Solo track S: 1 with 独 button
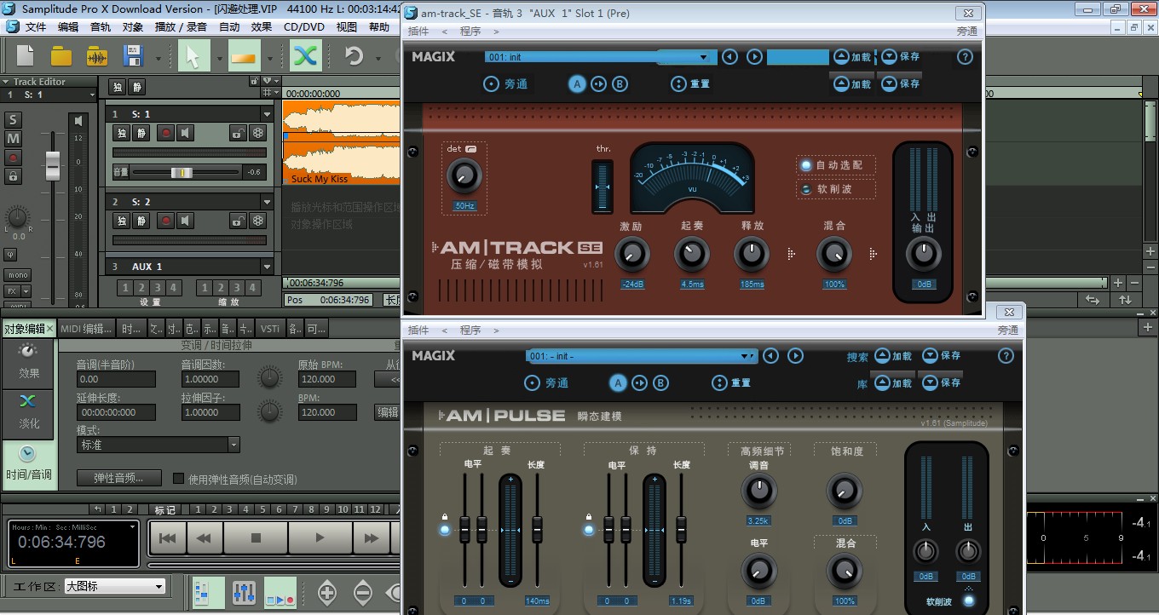1159x615 pixels. pos(121,133)
